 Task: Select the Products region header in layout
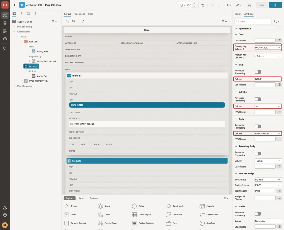[147, 161]
